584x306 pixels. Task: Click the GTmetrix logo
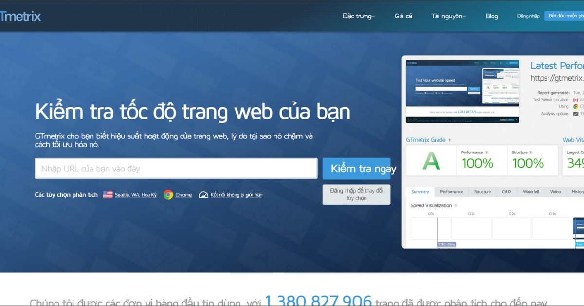pyautogui.click(x=19, y=16)
